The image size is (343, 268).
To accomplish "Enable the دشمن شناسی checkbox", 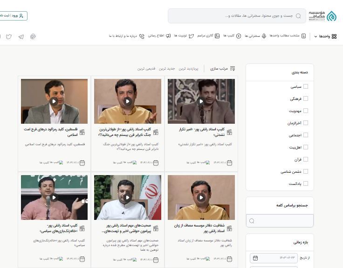I will pyautogui.click(x=306, y=171).
